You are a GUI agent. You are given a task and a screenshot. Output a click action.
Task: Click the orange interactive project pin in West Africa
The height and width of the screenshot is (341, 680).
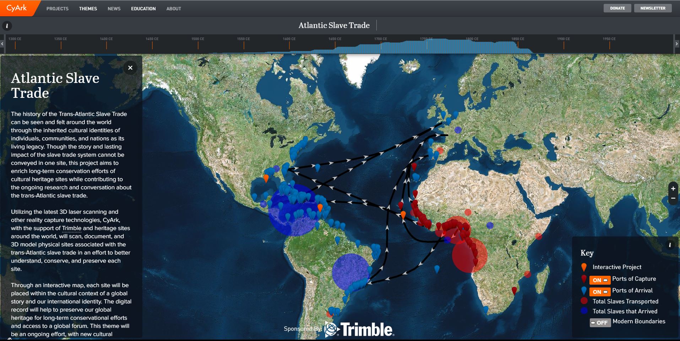[403, 215]
